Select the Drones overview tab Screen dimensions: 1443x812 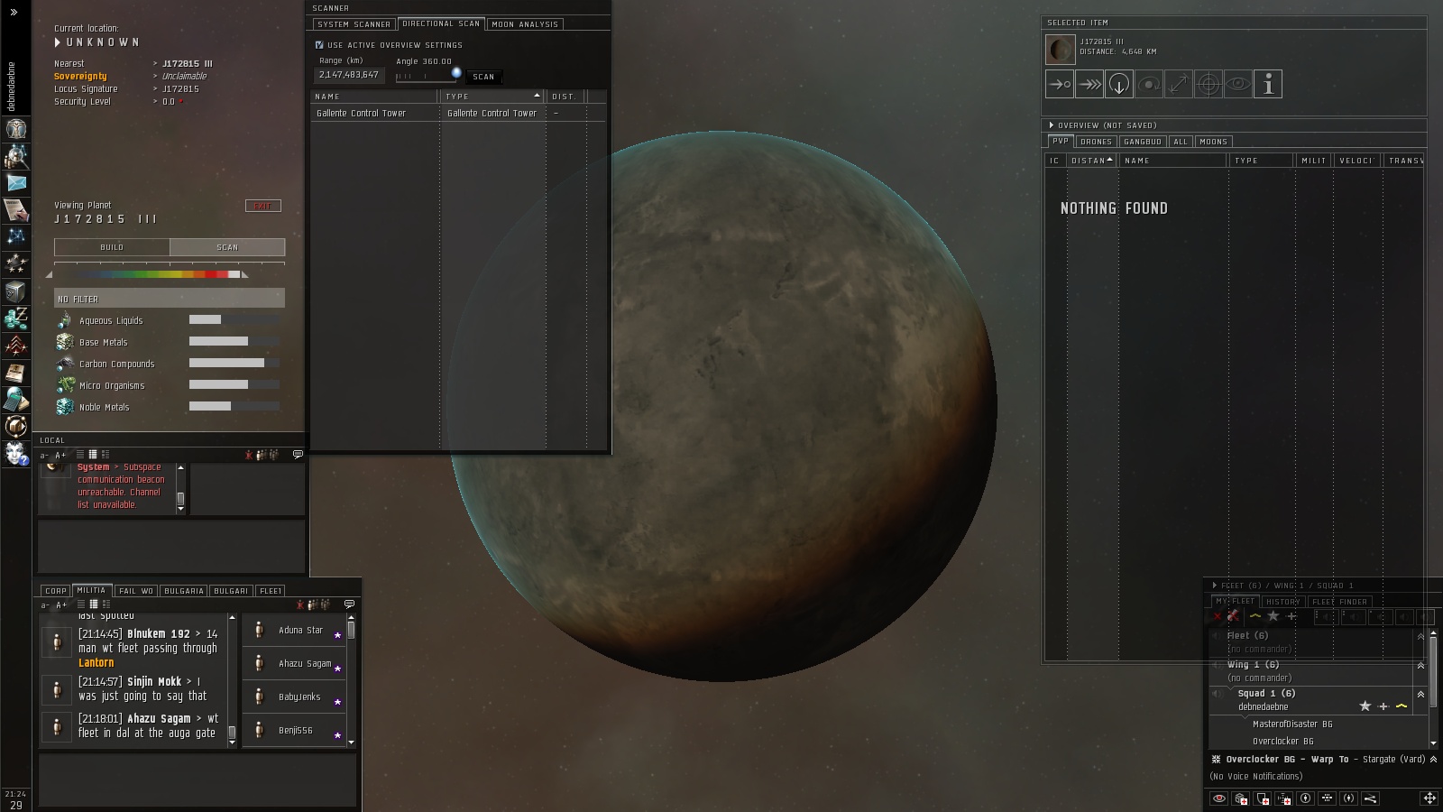[x=1096, y=142]
